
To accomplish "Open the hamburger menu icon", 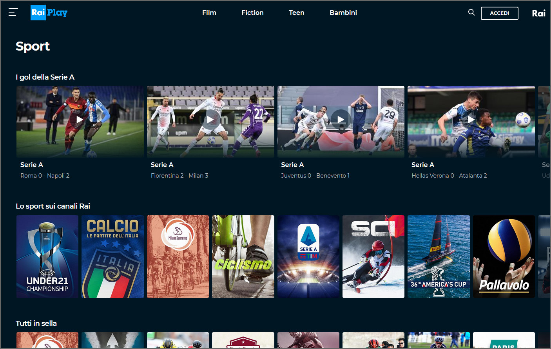I will point(13,13).
